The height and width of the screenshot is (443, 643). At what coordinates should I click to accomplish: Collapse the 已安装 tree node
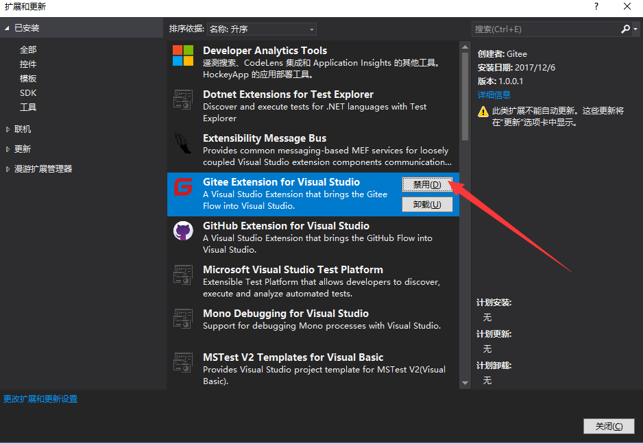8,28
